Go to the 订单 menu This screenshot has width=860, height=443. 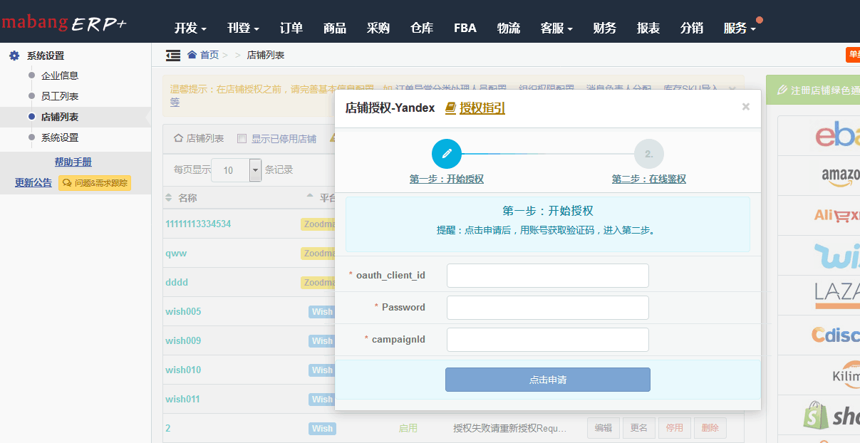point(291,28)
